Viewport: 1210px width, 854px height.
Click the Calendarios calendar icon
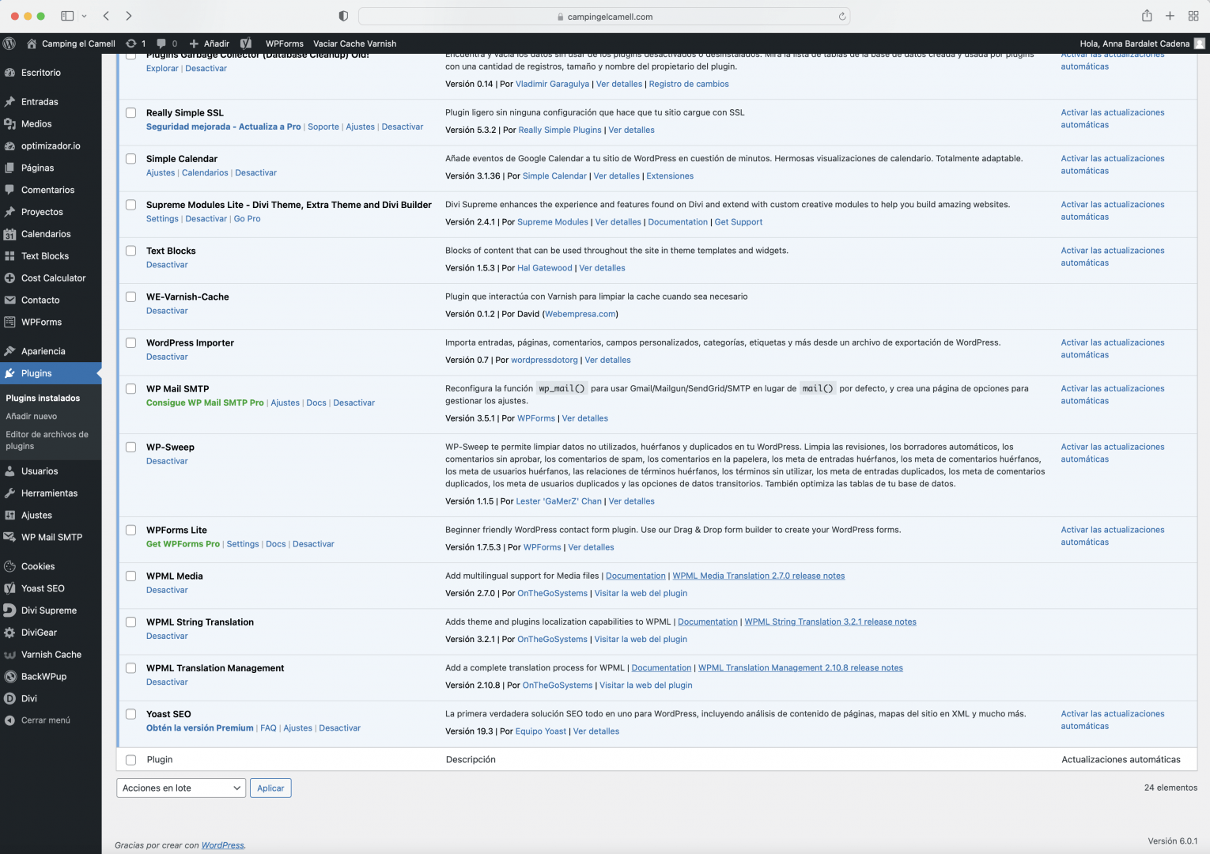(x=9, y=234)
